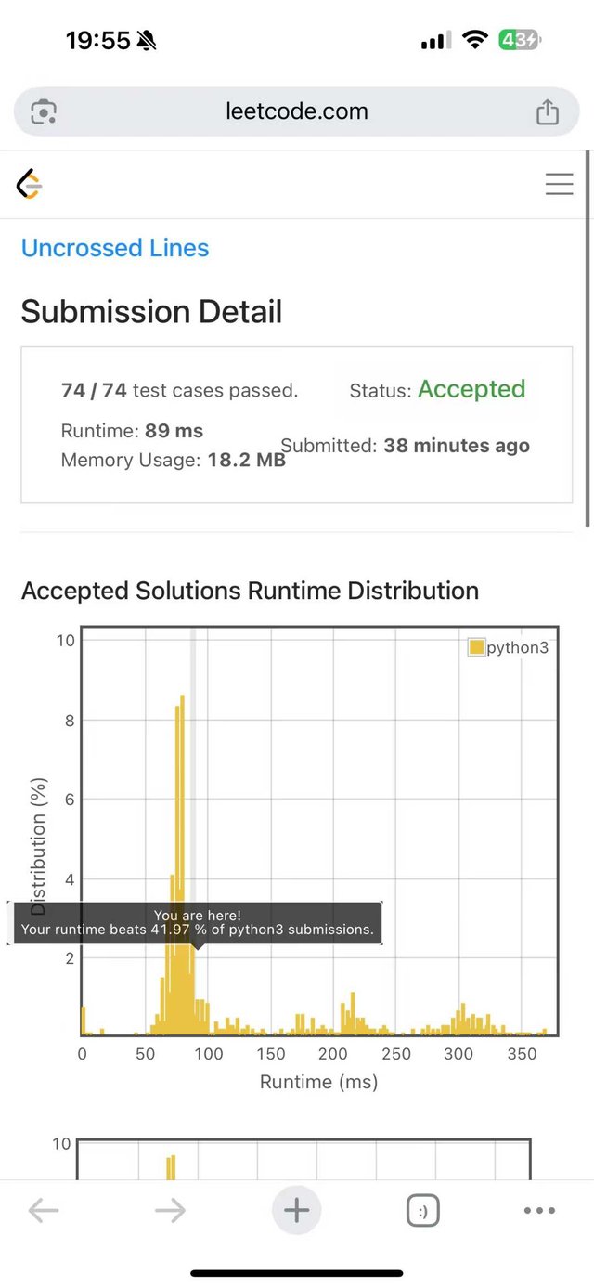
Task: Tap the yellow bar near 300 ms
Action: click(461, 1020)
